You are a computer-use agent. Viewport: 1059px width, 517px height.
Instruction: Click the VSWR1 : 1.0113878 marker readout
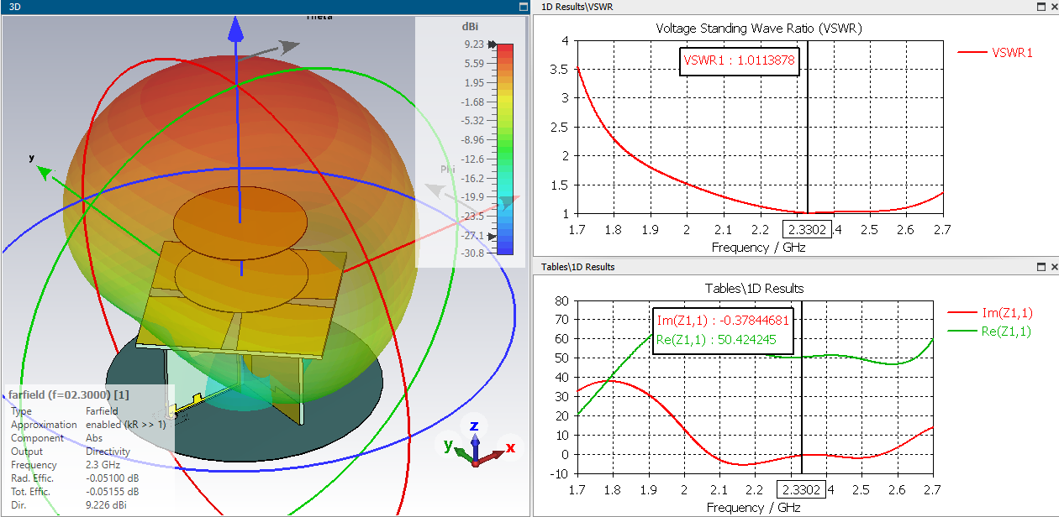pyautogui.click(x=739, y=60)
